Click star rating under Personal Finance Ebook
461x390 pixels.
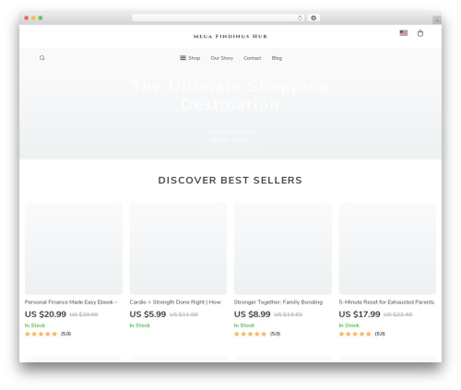(41, 334)
